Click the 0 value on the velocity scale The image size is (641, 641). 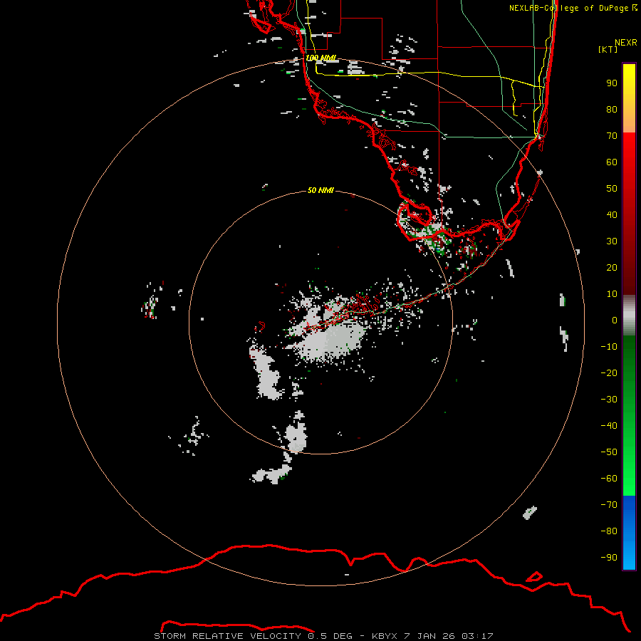pos(615,320)
